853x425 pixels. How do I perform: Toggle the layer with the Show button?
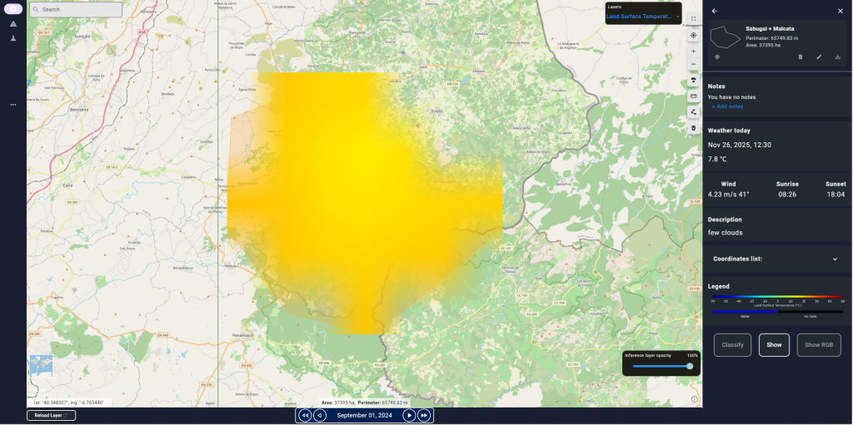[x=774, y=344]
